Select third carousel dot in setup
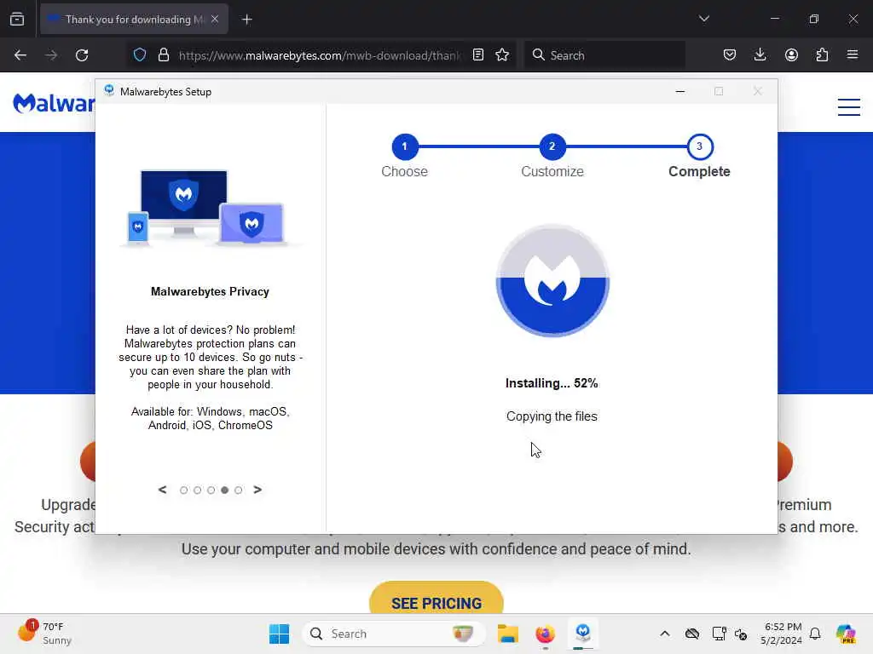This screenshot has height=654, width=873. coord(211,490)
